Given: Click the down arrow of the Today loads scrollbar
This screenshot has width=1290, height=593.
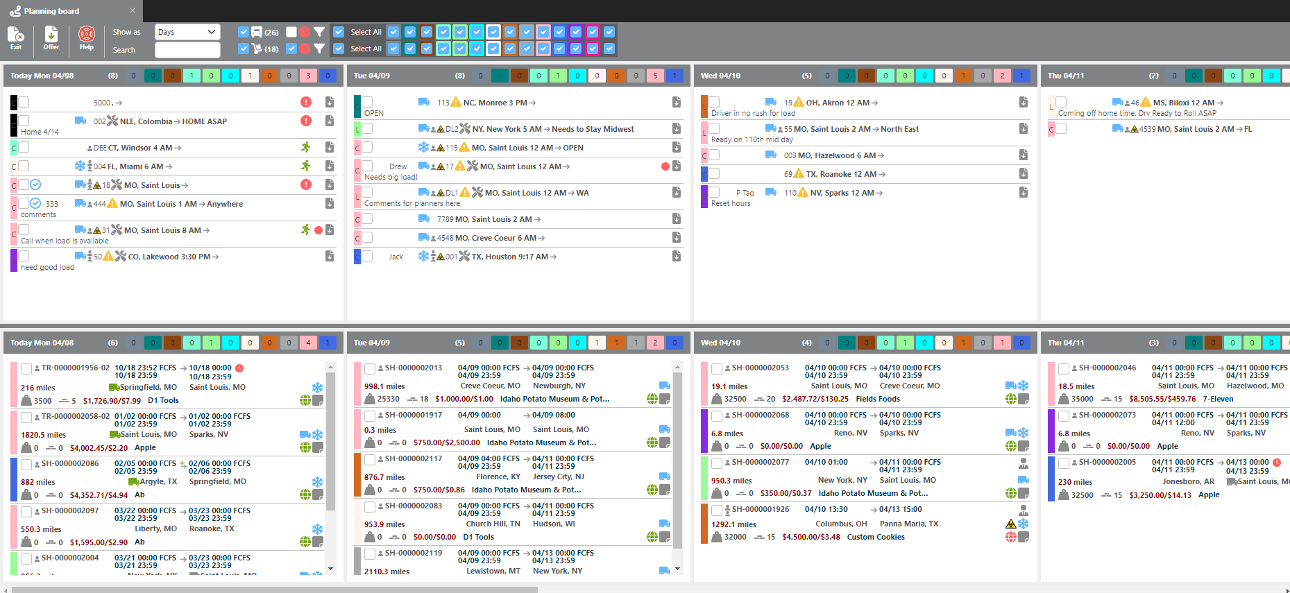Looking at the screenshot, I should pos(330,569).
